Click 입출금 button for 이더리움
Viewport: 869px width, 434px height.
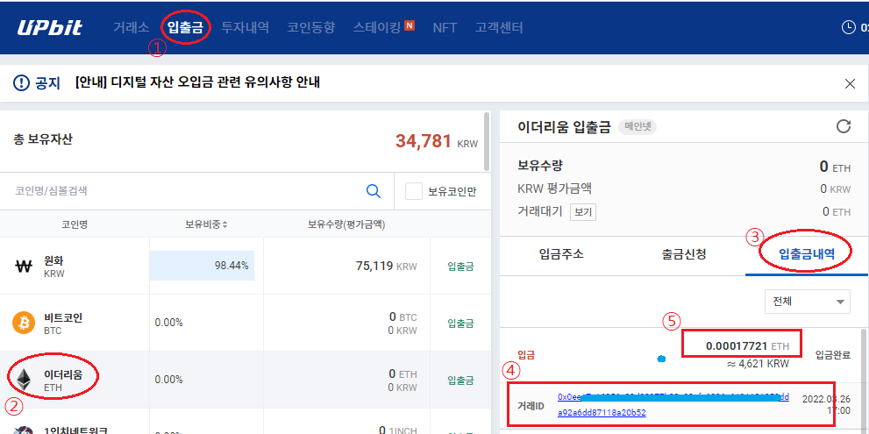460,381
